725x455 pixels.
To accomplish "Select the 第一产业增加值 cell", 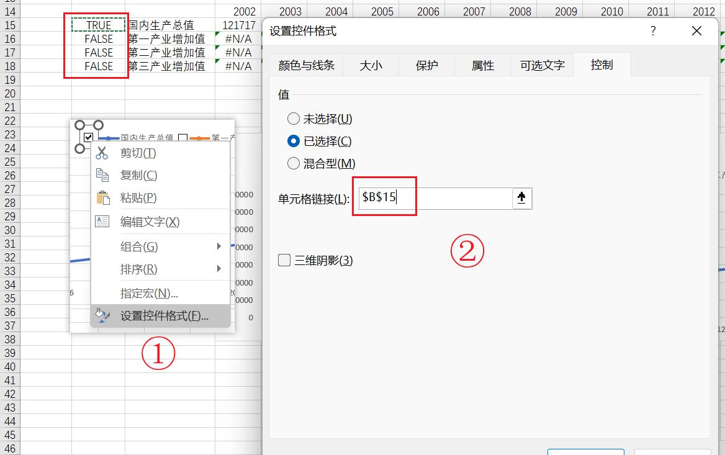I will (x=169, y=39).
